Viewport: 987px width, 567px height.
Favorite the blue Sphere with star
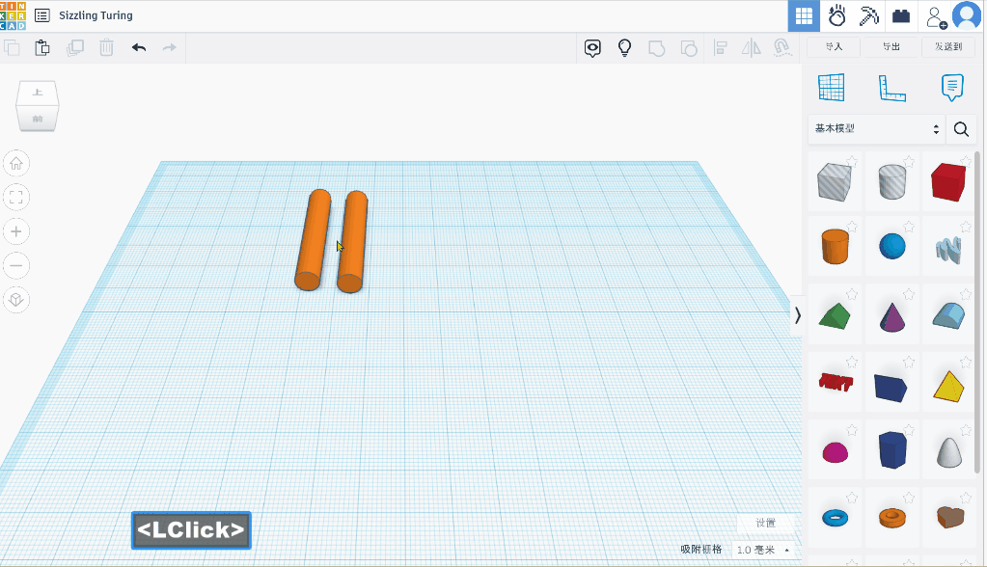click(x=909, y=227)
